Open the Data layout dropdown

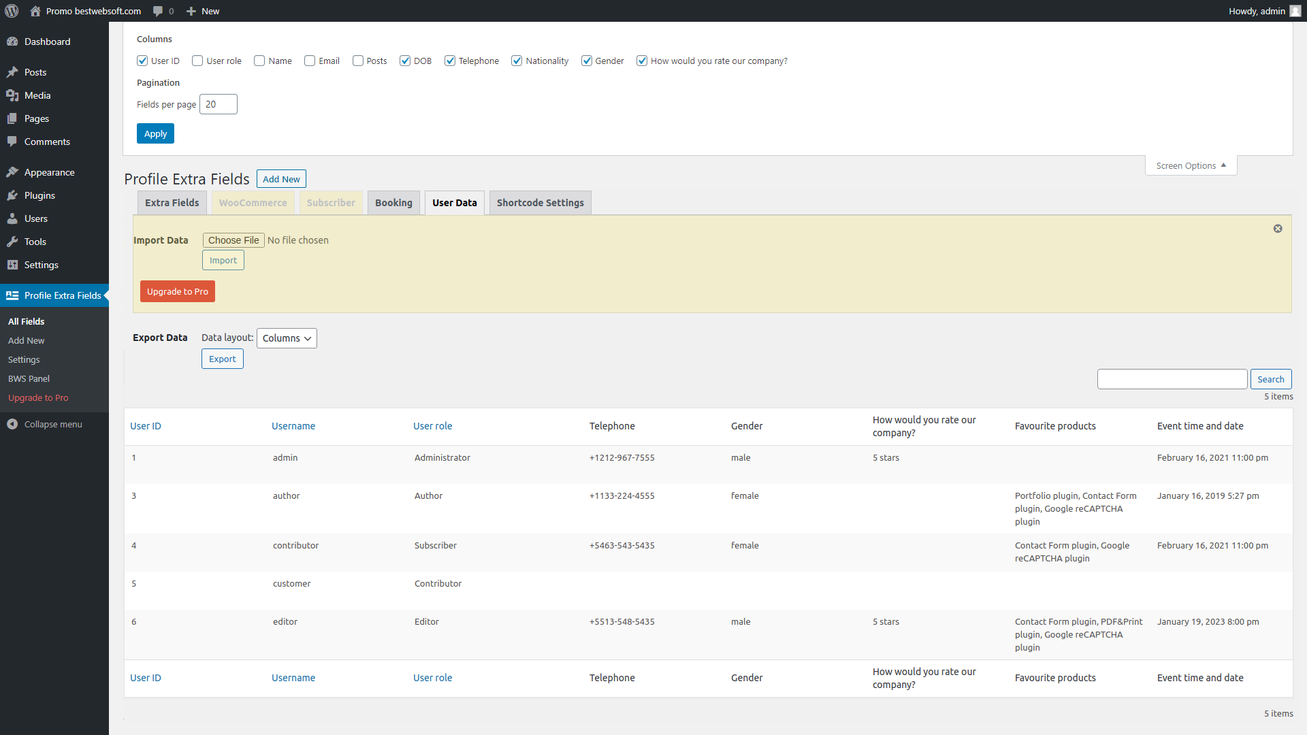[x=286, y=338]
